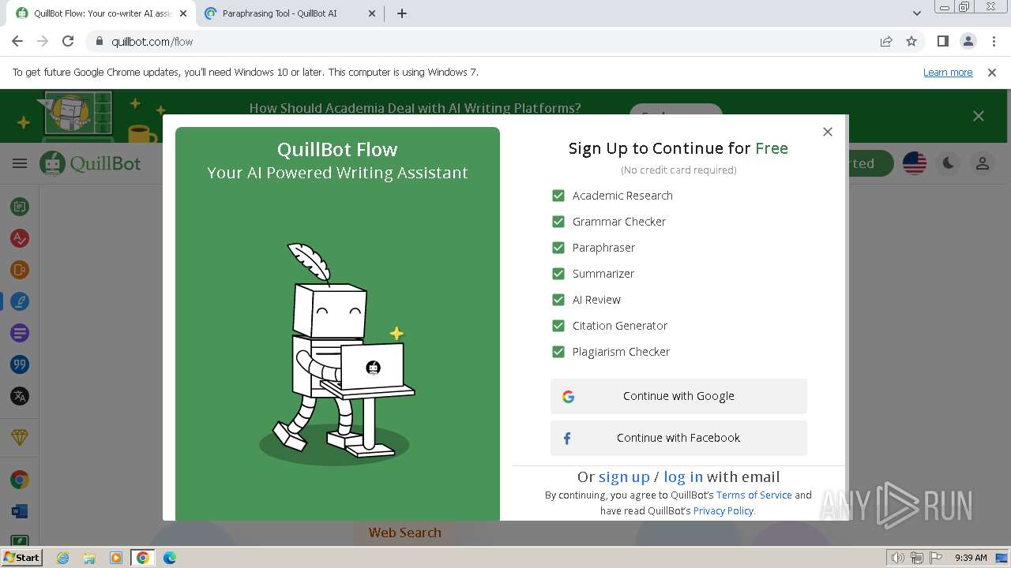Launch Internet Explorer from the taskbar
The height and width of the screenshot is (568, 1011).
(62, 558)
